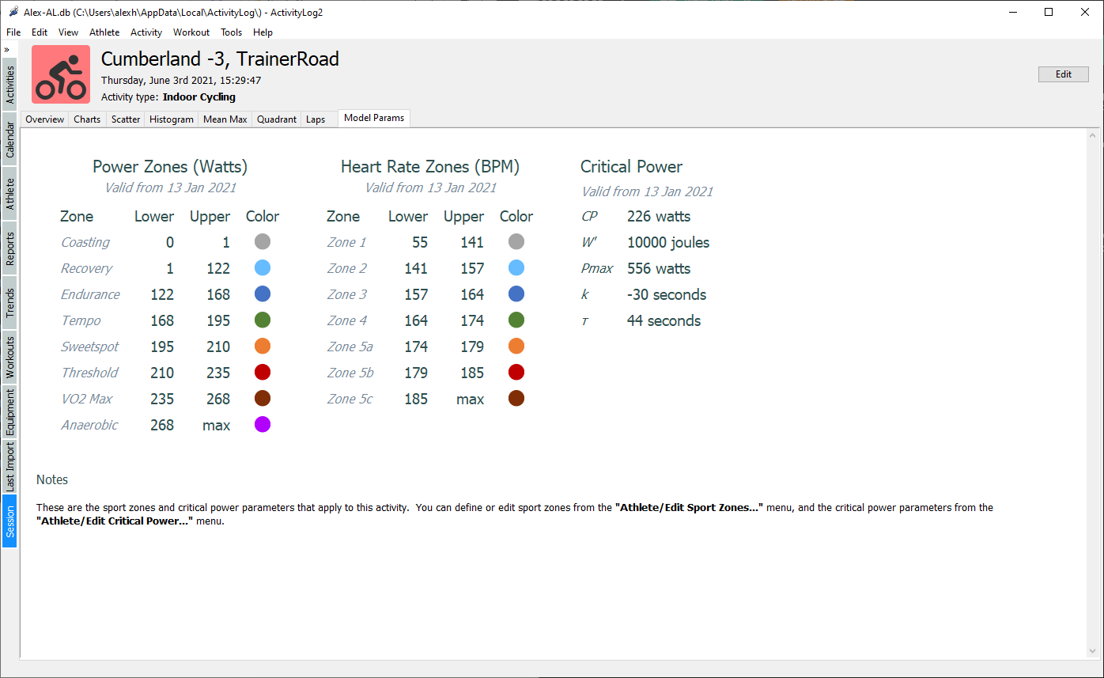Image resolution: width=1104 pixels, height=678 pixels.
Task: Click the indoor cycling activity icon
Action: [x=61, y=74]
